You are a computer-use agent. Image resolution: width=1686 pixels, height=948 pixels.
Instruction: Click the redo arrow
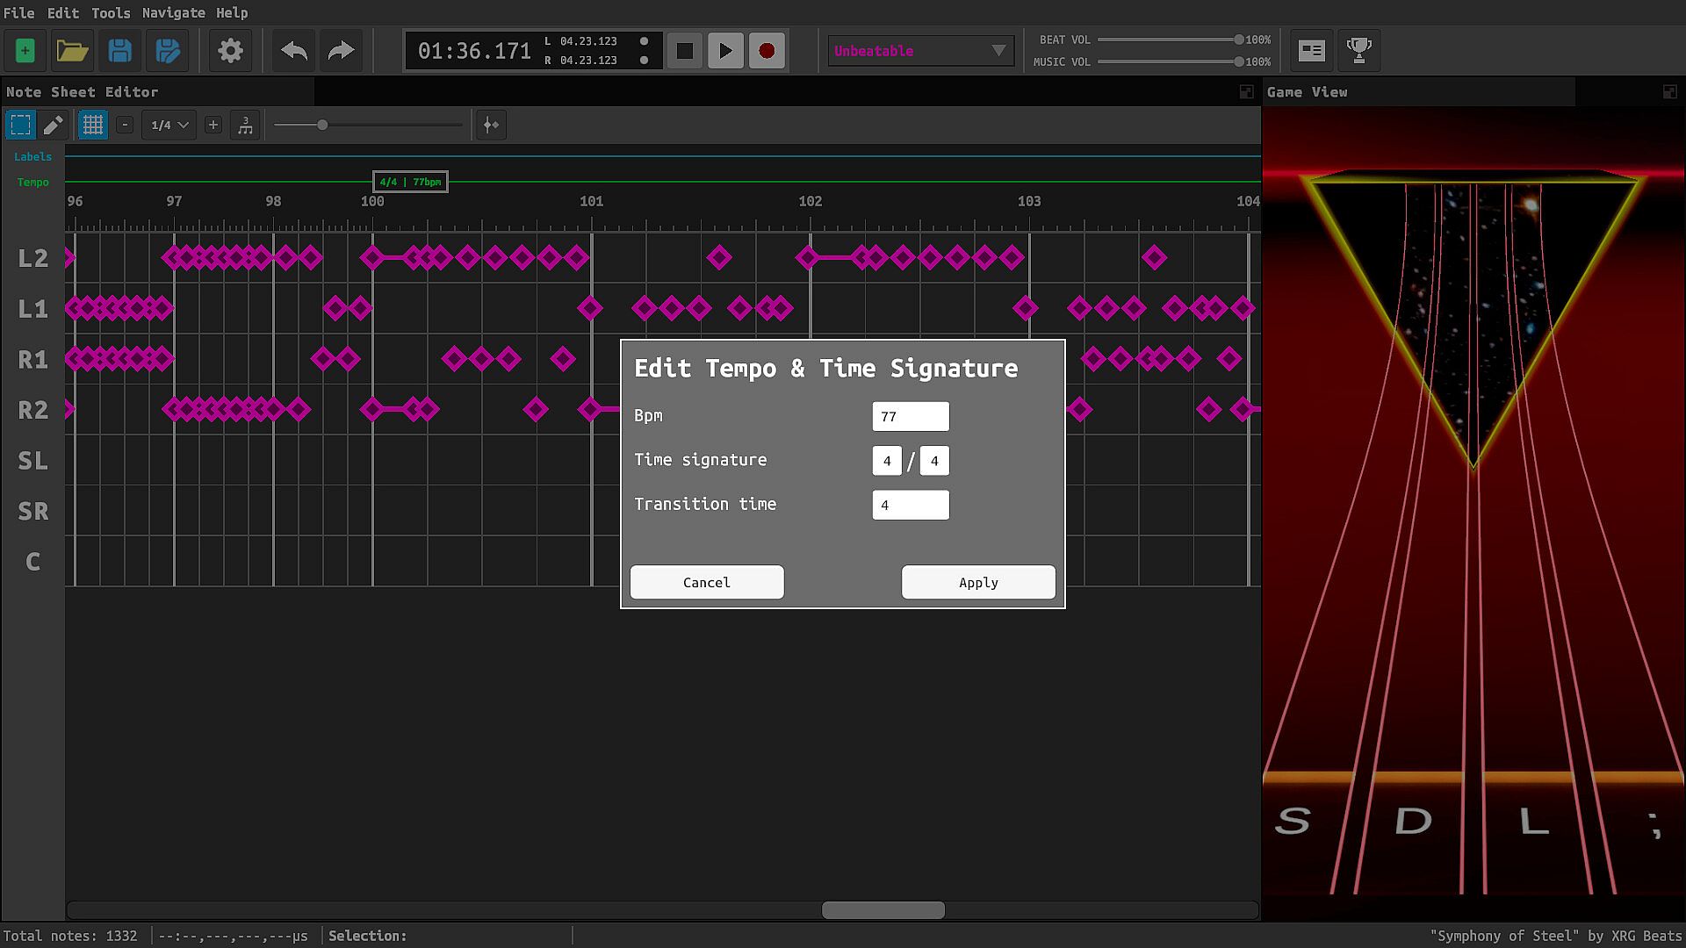341,51
